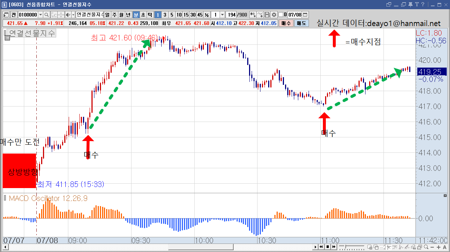450x252 pixels.
Task: Select the 월 (monthly) period toggle
Action: click(x=122, y=15)
